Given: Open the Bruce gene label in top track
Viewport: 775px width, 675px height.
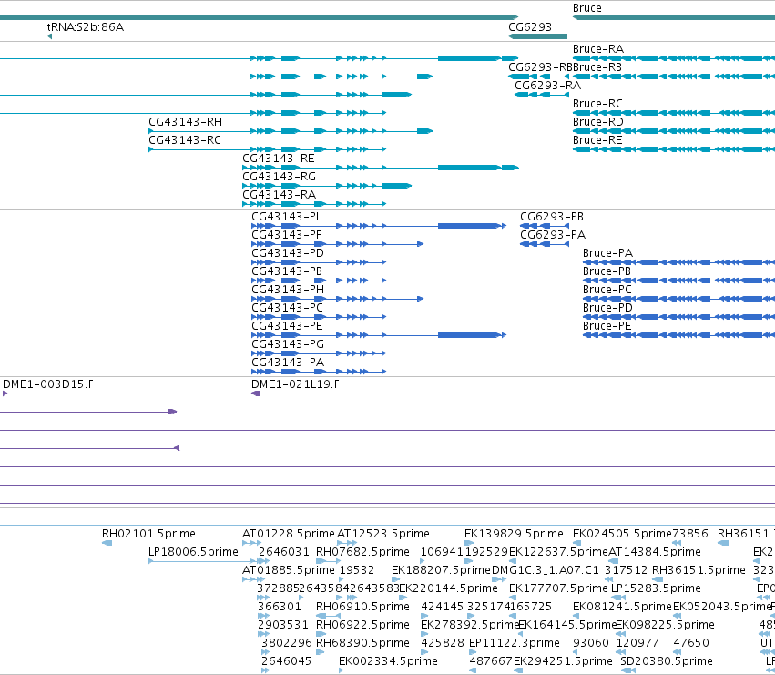Looking at the screenshot, I should pyautogui.click(x=587, y=8).
